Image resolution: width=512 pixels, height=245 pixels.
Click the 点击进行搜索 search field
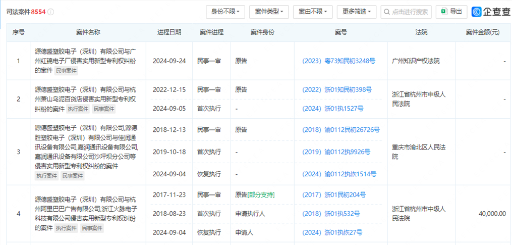pos(406,12)
